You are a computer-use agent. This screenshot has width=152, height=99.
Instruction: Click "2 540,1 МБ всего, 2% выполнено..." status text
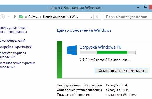point(105,60)
